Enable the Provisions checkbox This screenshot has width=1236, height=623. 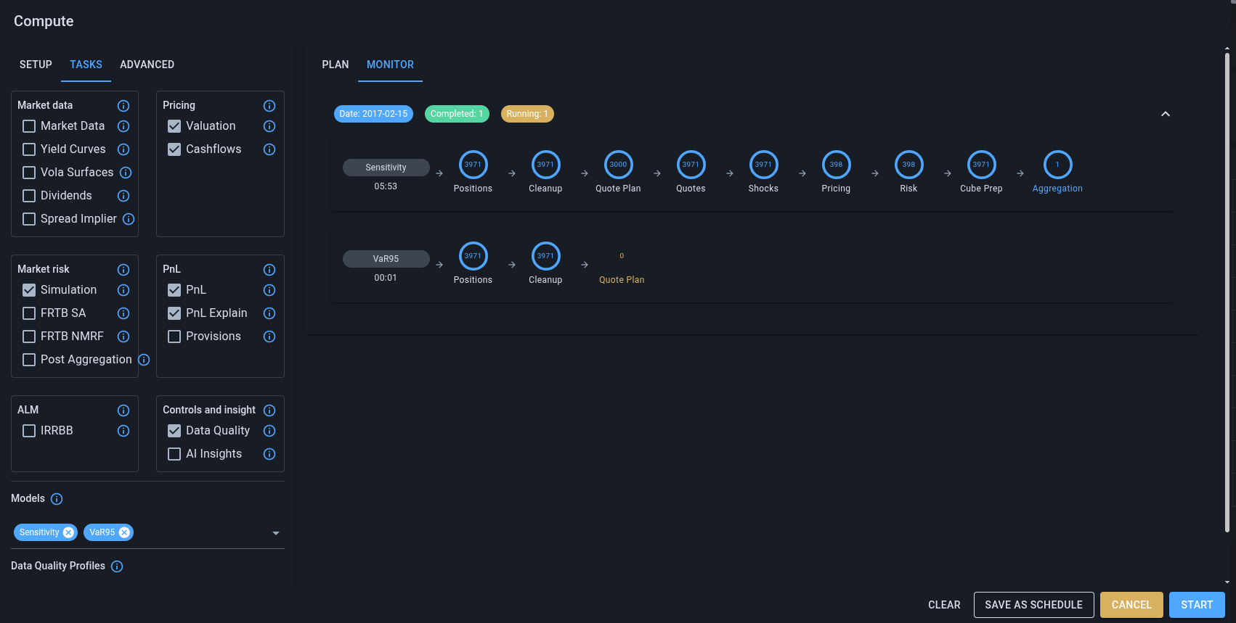[174, 337]
